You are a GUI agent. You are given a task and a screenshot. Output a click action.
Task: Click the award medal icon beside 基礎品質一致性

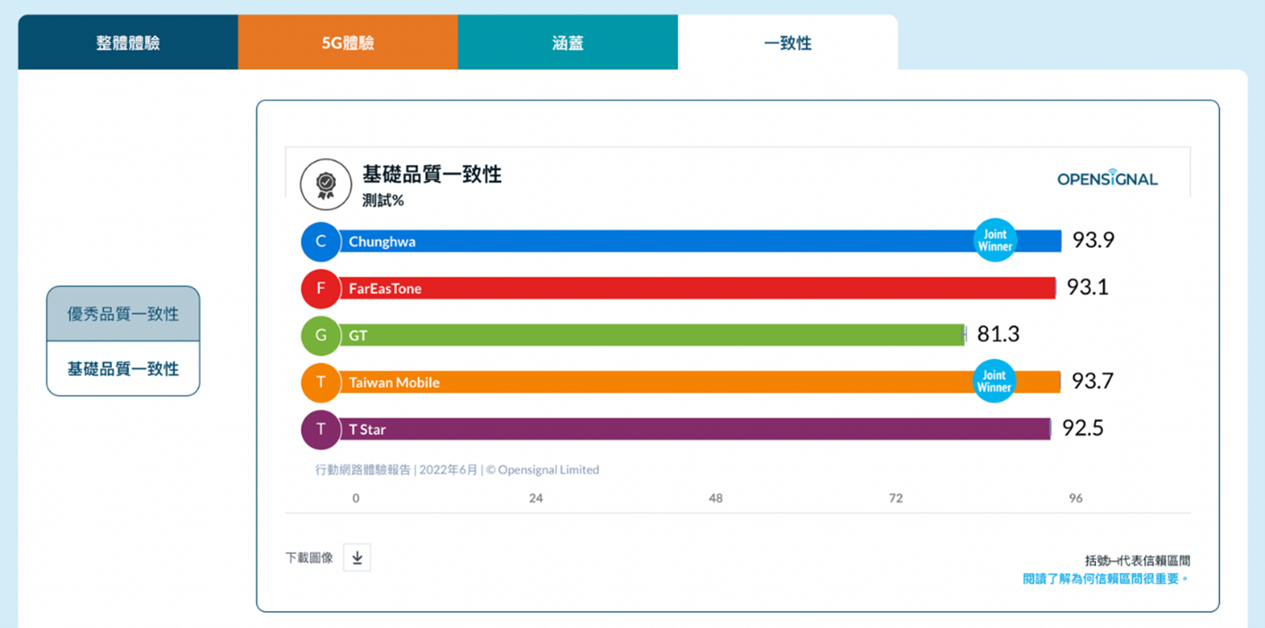(x=325, y=185)
